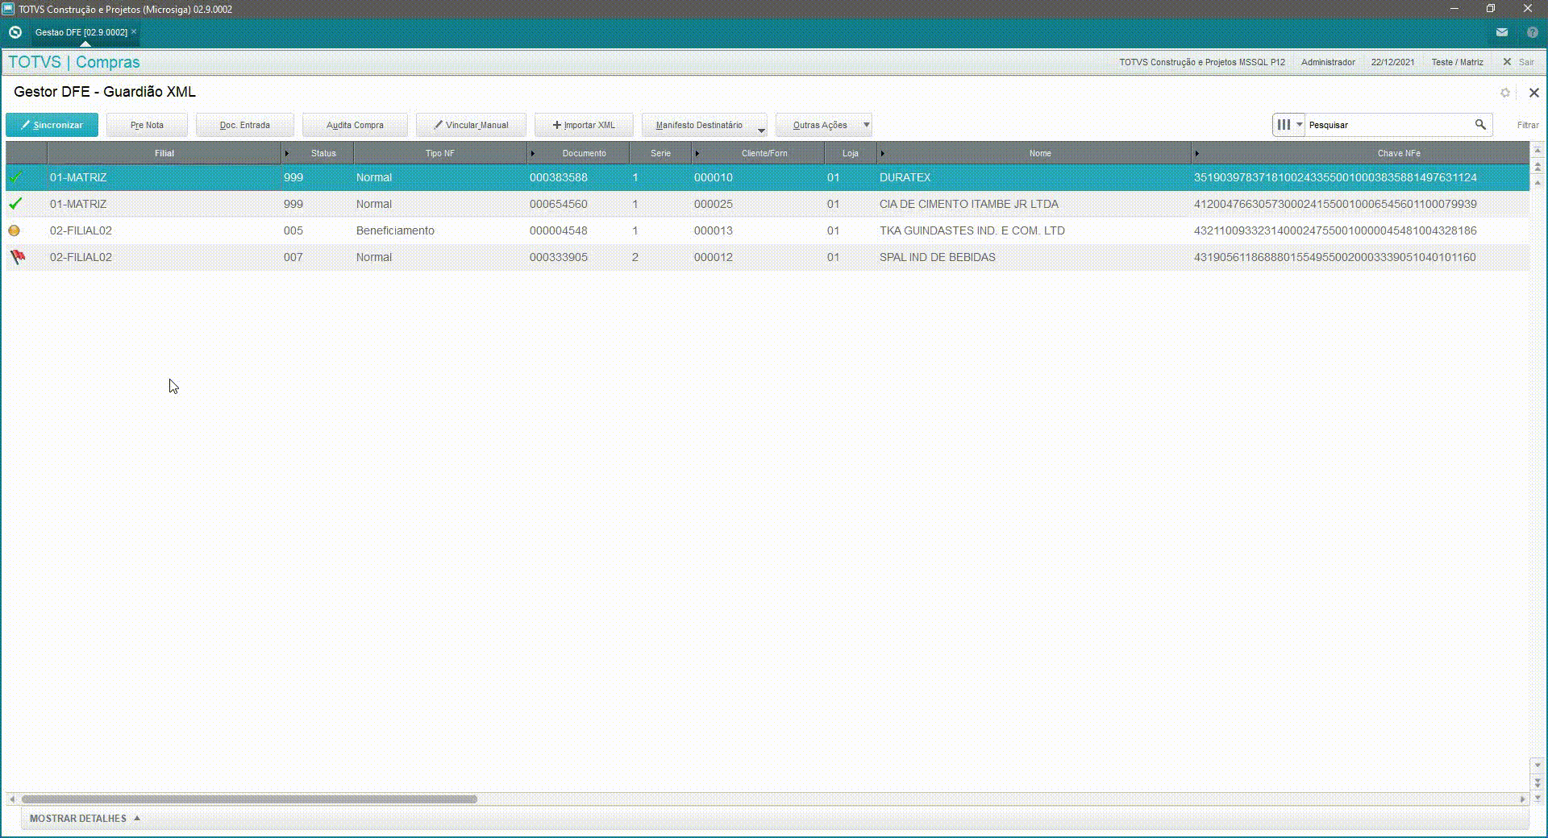Click Importar XML button

584,125
